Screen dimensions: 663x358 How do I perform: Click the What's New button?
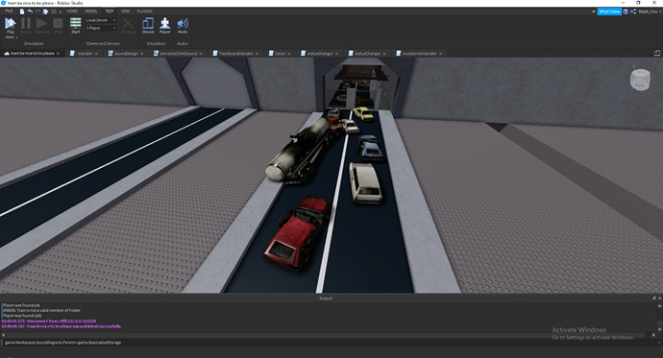[609, 12]
